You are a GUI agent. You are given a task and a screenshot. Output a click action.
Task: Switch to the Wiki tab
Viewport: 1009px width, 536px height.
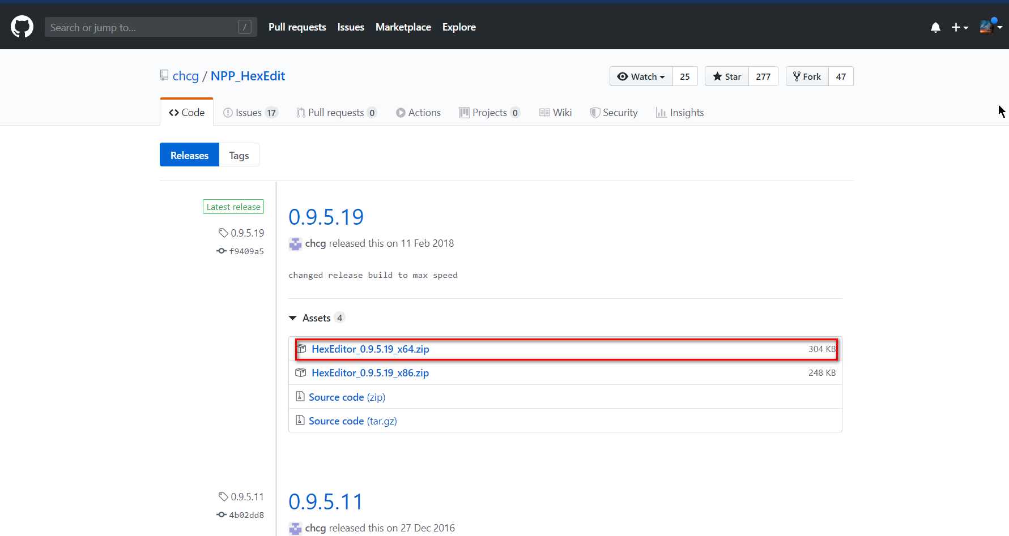[x=556, y=112]
